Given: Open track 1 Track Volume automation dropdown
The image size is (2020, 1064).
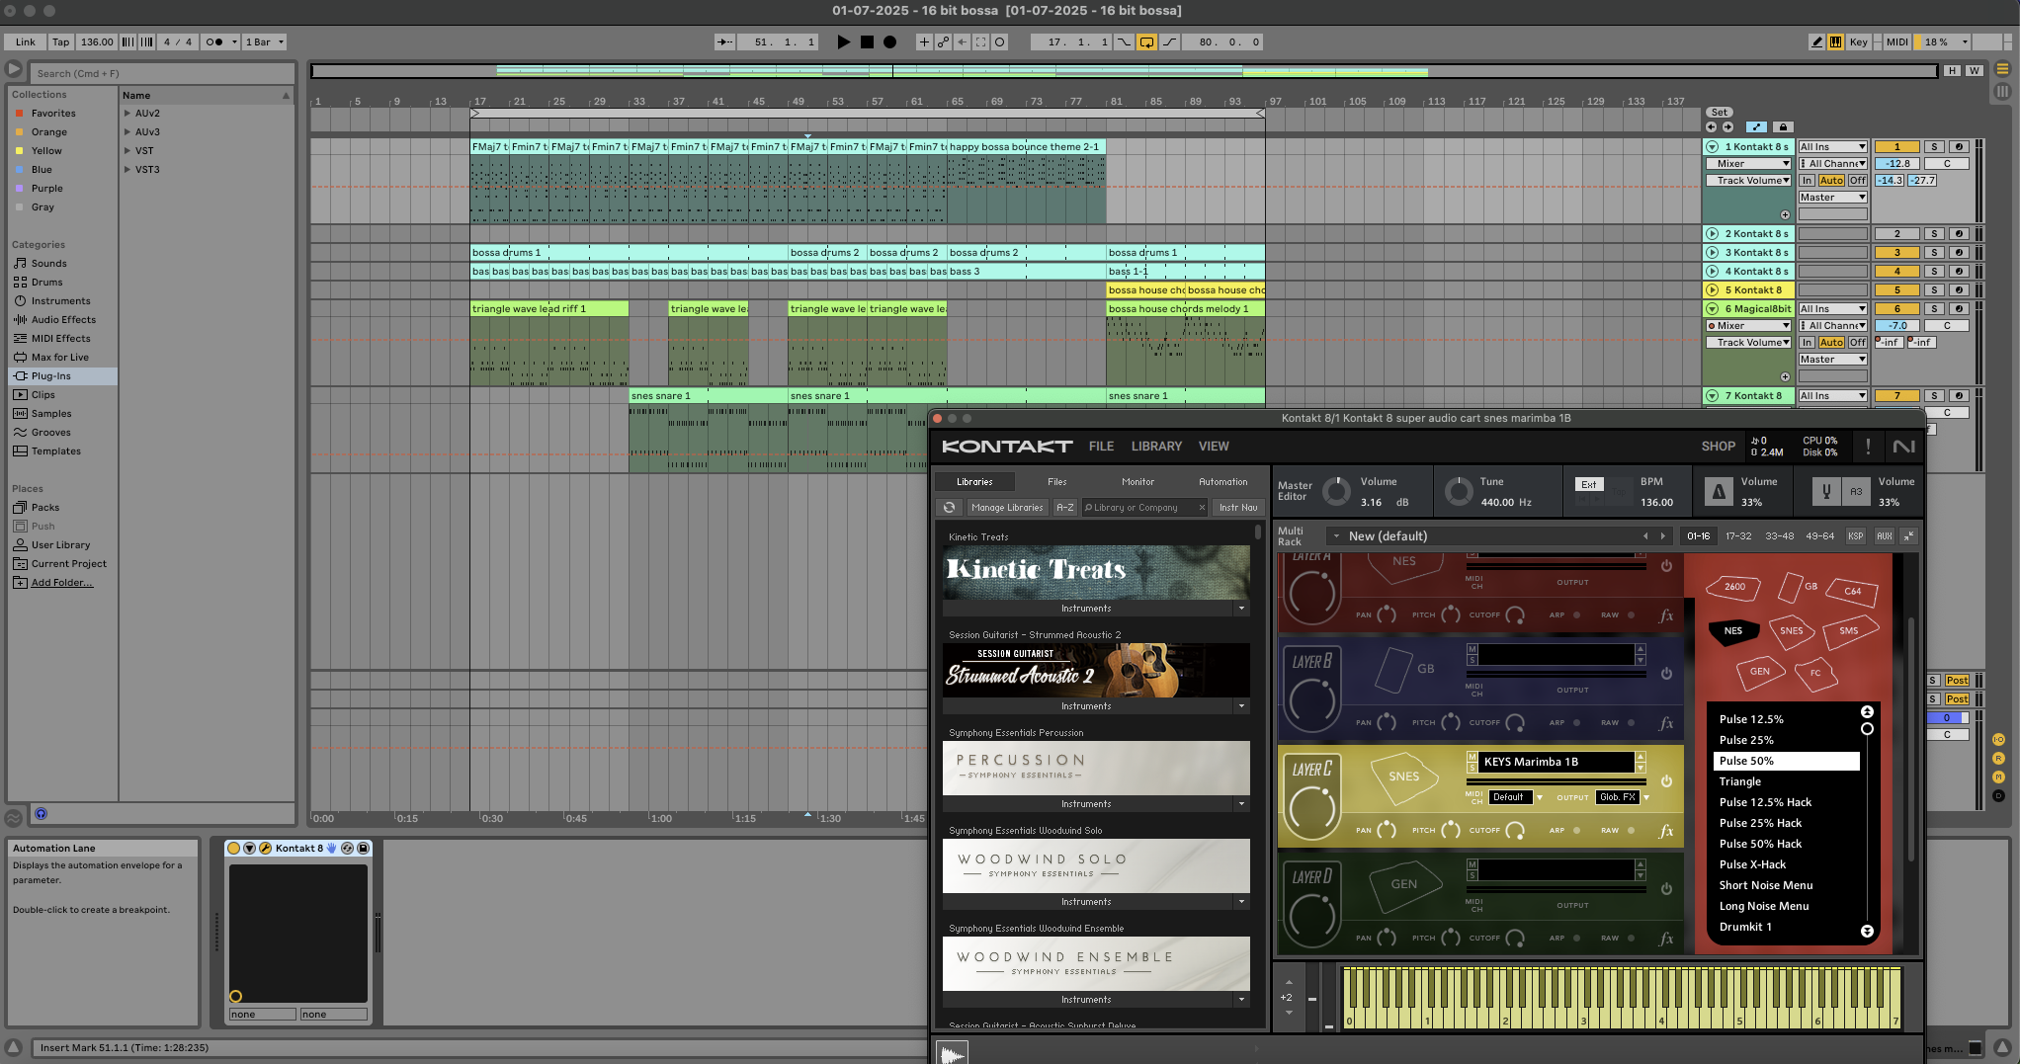Looking at the screenshot, I should 1748,181.
